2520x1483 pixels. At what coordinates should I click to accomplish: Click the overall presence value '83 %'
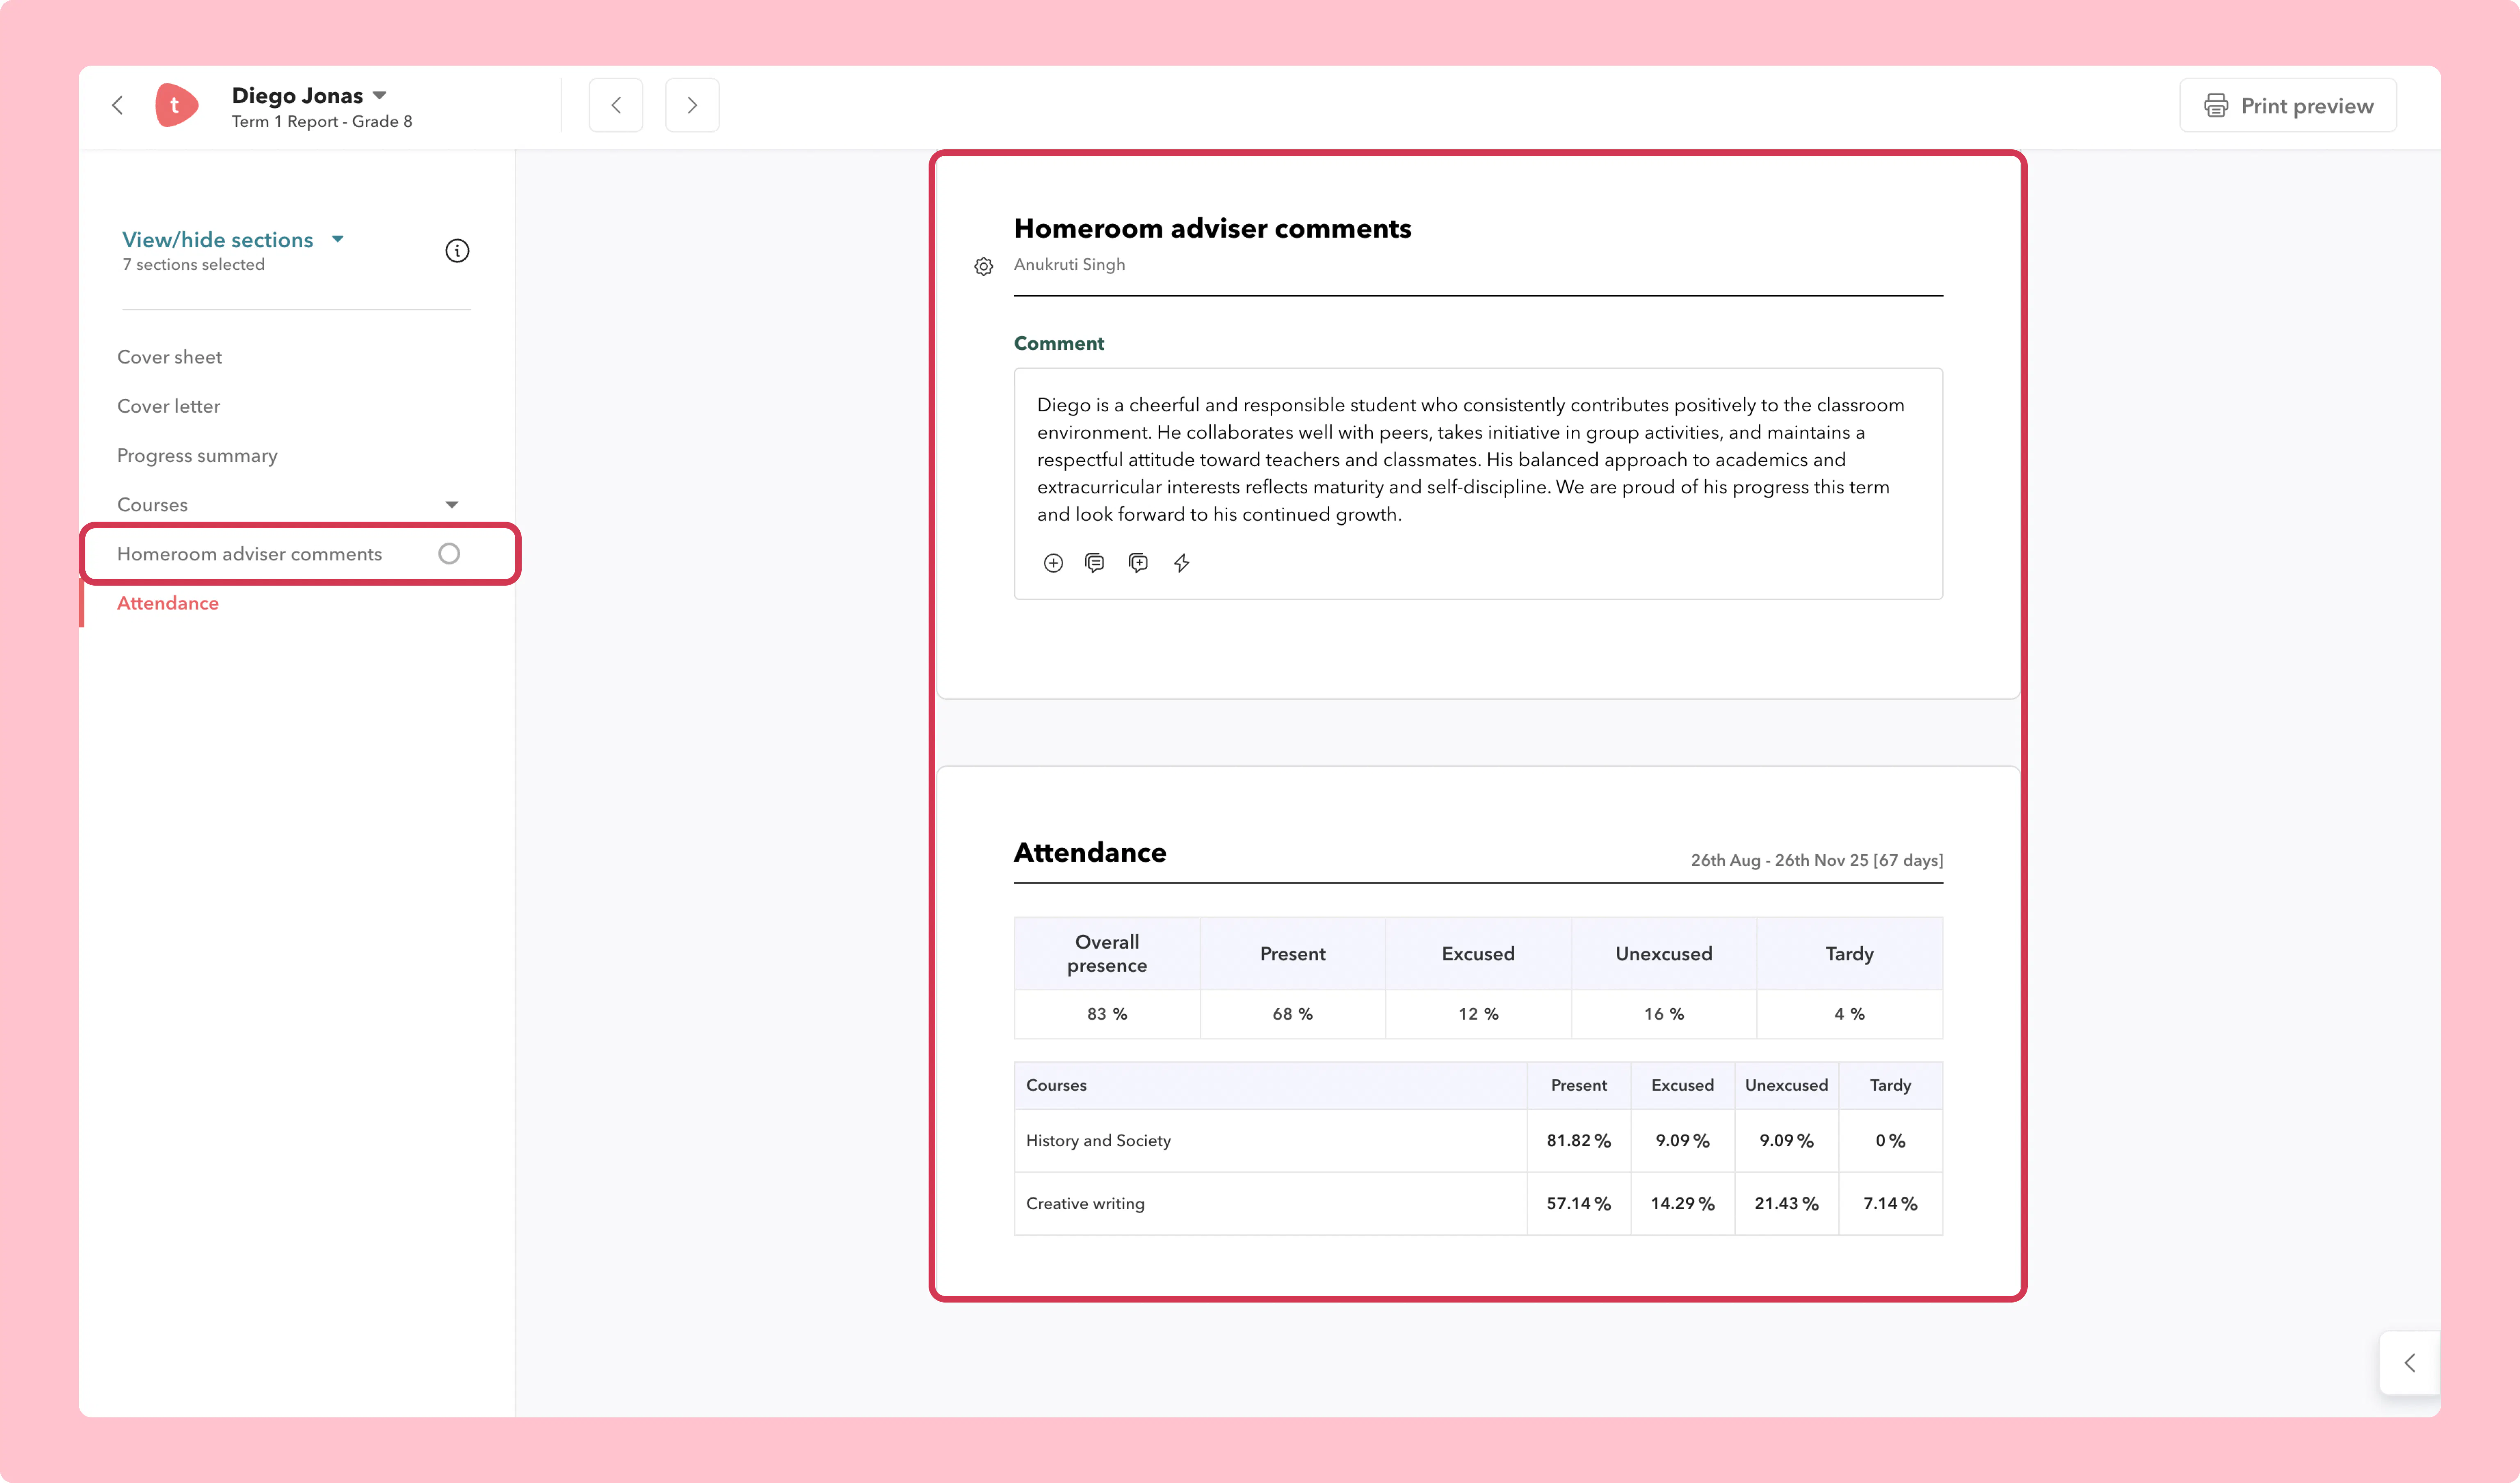(x=1107, y=1014)
